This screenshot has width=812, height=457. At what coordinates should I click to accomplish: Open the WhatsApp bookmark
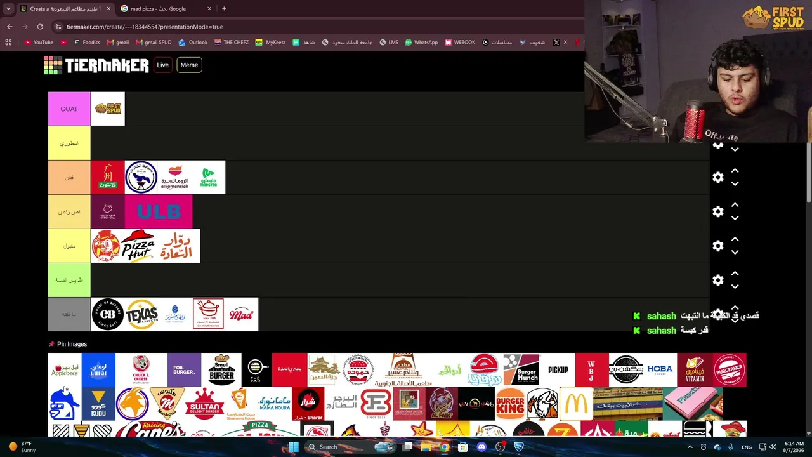pyautogui.click(x=421, y=43)
